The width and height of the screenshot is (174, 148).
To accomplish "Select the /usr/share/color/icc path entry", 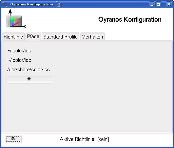I will tap(28, 70).
